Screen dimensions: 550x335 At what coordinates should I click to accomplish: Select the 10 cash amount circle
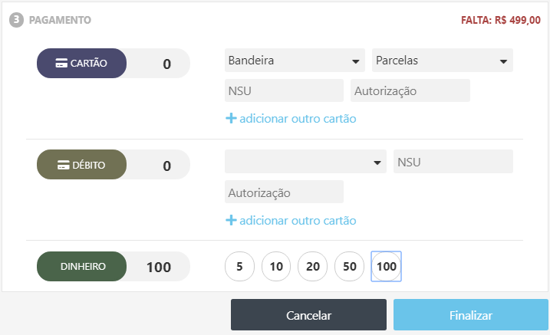(x=276, y=267)
